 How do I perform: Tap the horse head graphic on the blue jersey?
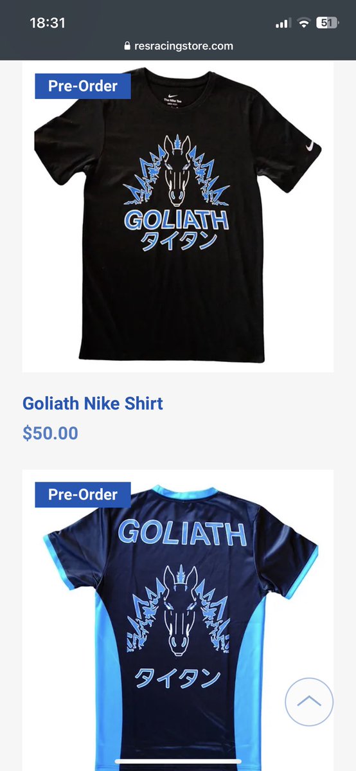tap(178, 609)
